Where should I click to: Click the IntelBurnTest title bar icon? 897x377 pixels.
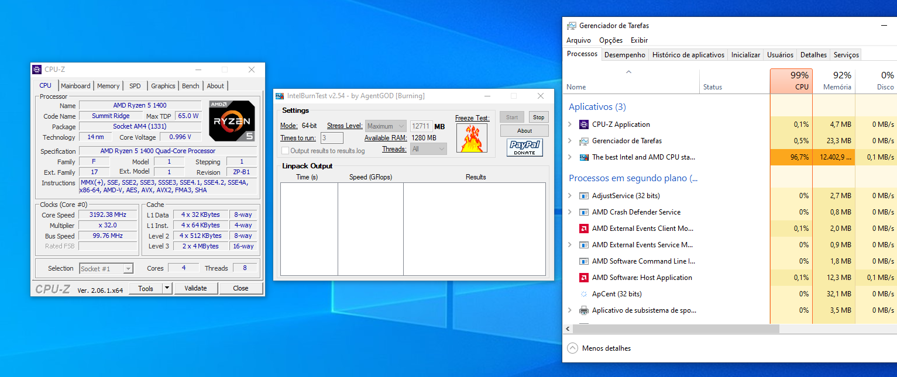[x=280, y=96]
